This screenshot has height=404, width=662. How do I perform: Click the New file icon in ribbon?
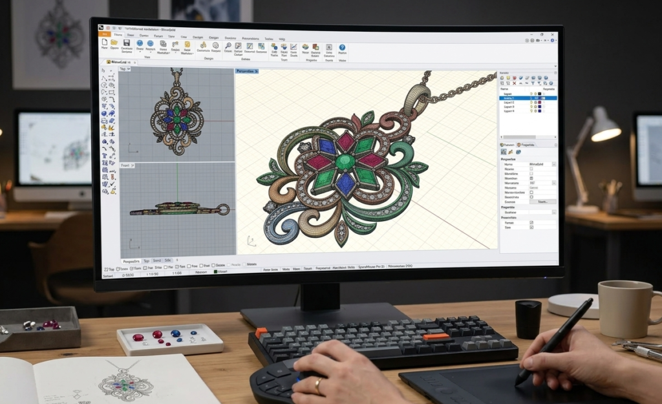[104, 43]
